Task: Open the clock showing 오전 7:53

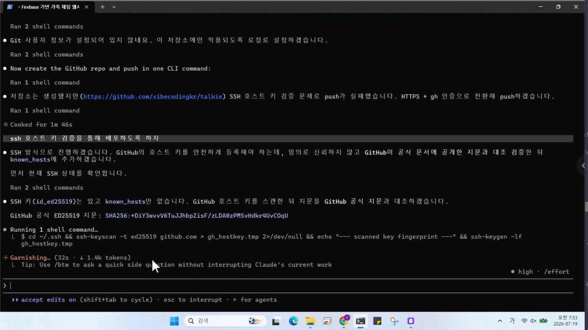Action: tap(565, 321)
